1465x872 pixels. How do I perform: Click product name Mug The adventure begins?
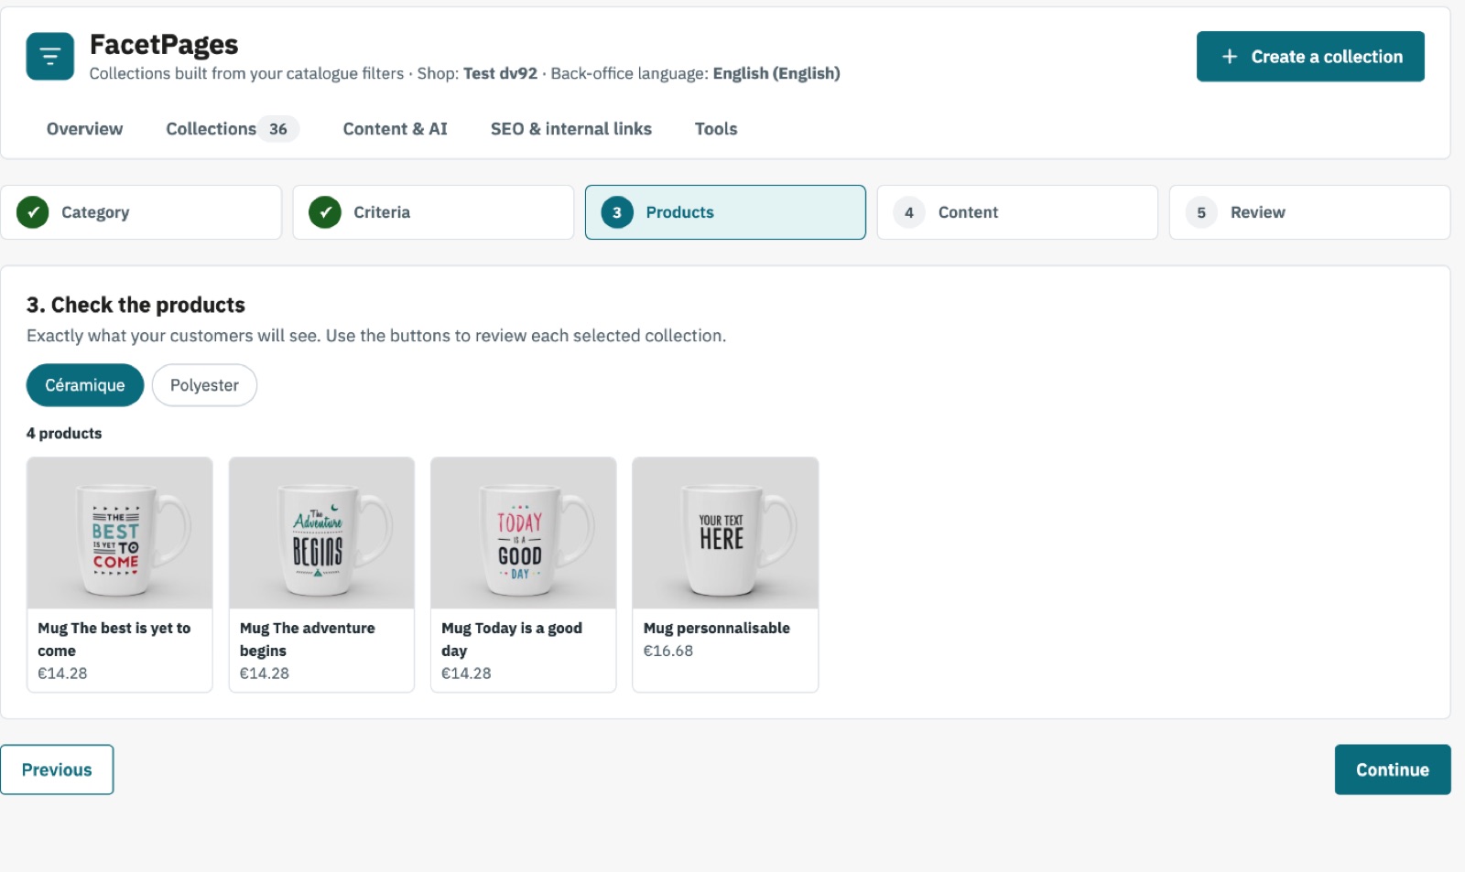pos(308,640)
